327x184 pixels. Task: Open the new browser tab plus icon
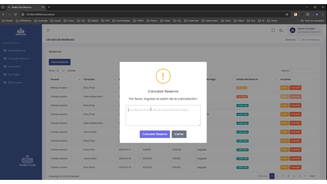pos(49,7)
